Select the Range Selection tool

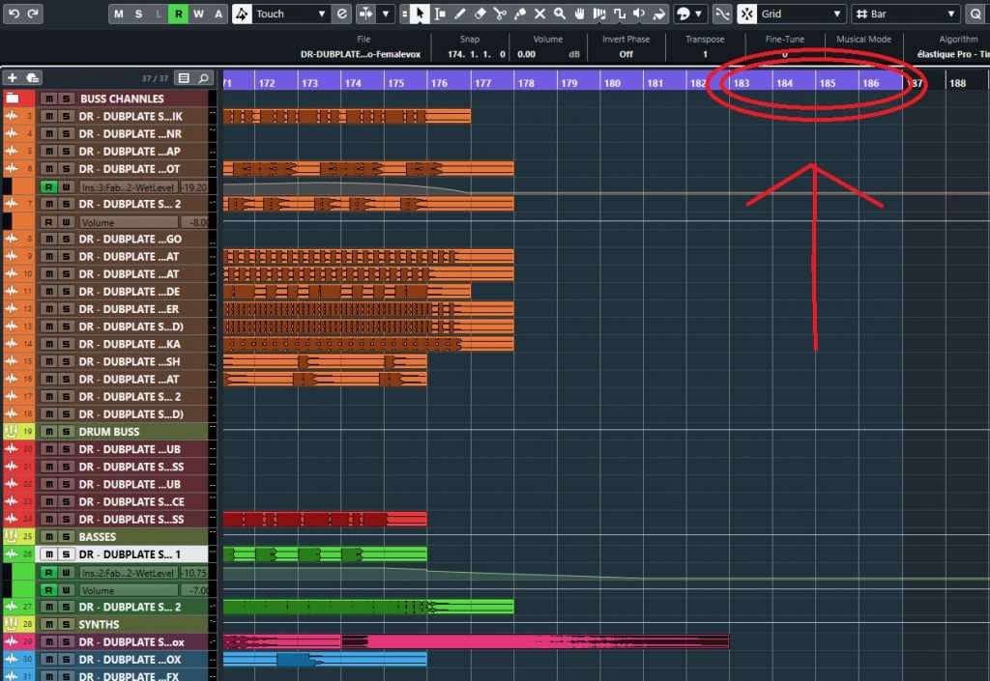(440, 14)
